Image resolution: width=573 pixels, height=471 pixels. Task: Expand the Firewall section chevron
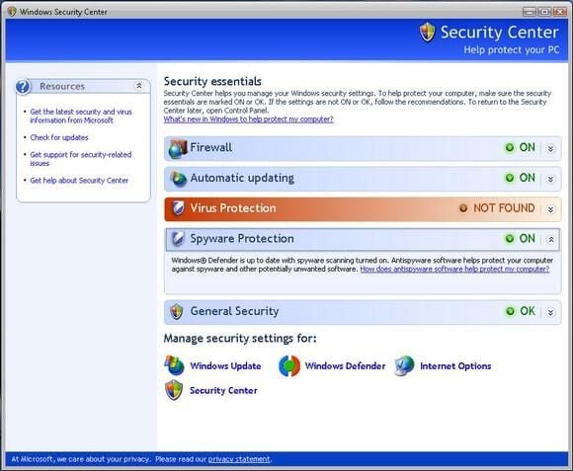[x=550, y=148]
